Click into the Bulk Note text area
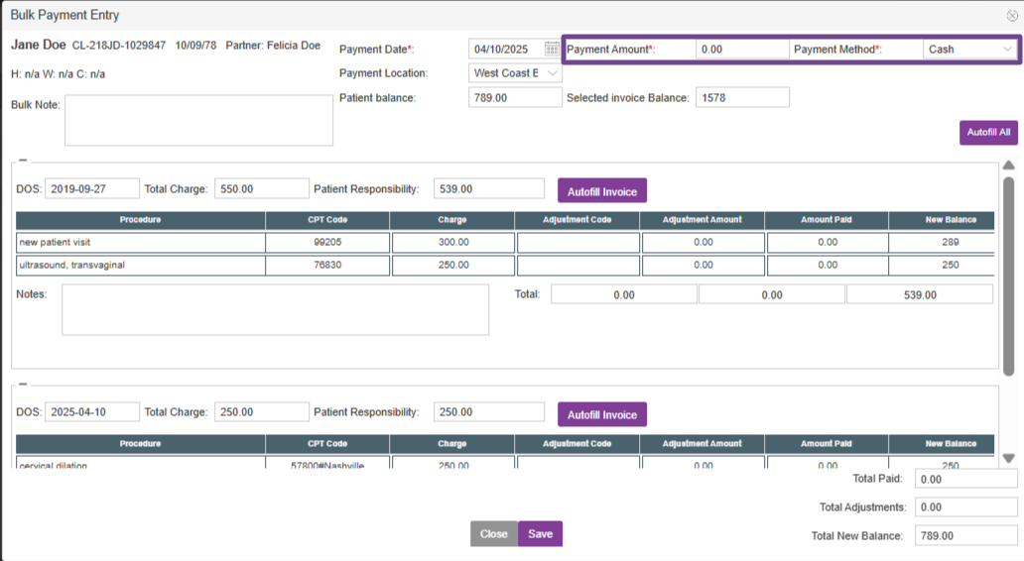Screen dimensions: 1024x561 [198, 120]
